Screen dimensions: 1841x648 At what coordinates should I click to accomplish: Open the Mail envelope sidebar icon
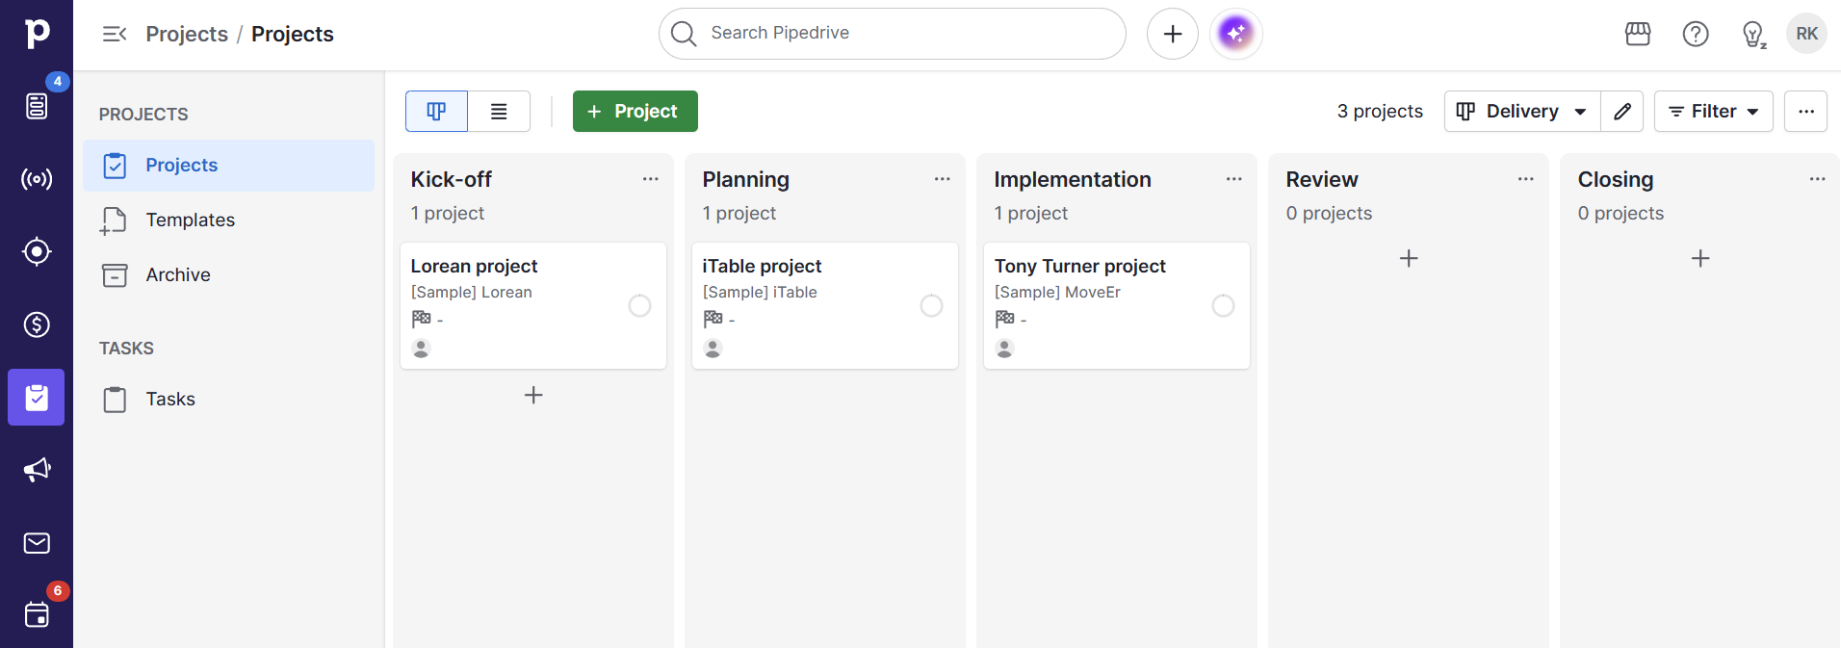pos(37,543)
